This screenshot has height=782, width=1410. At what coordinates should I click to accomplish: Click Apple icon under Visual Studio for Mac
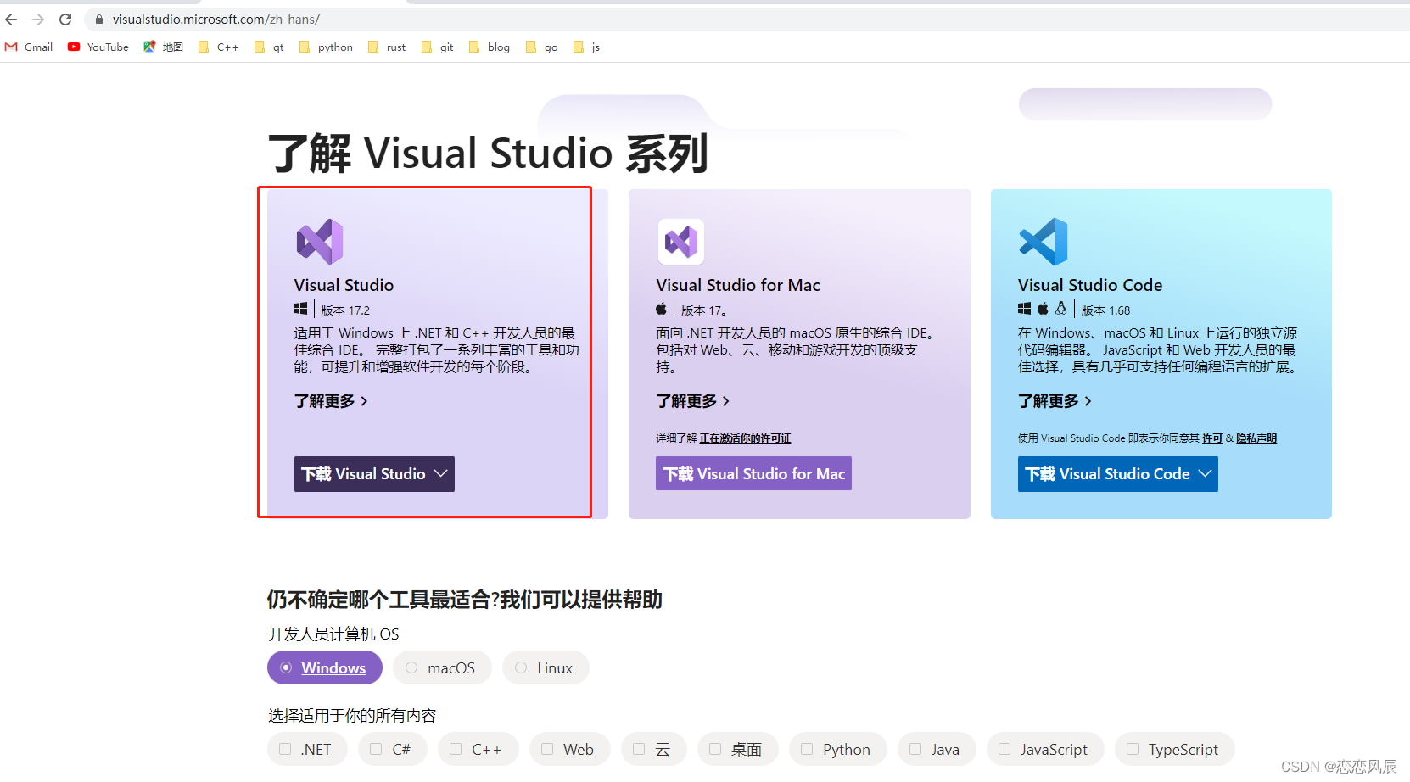coord(662,309)
